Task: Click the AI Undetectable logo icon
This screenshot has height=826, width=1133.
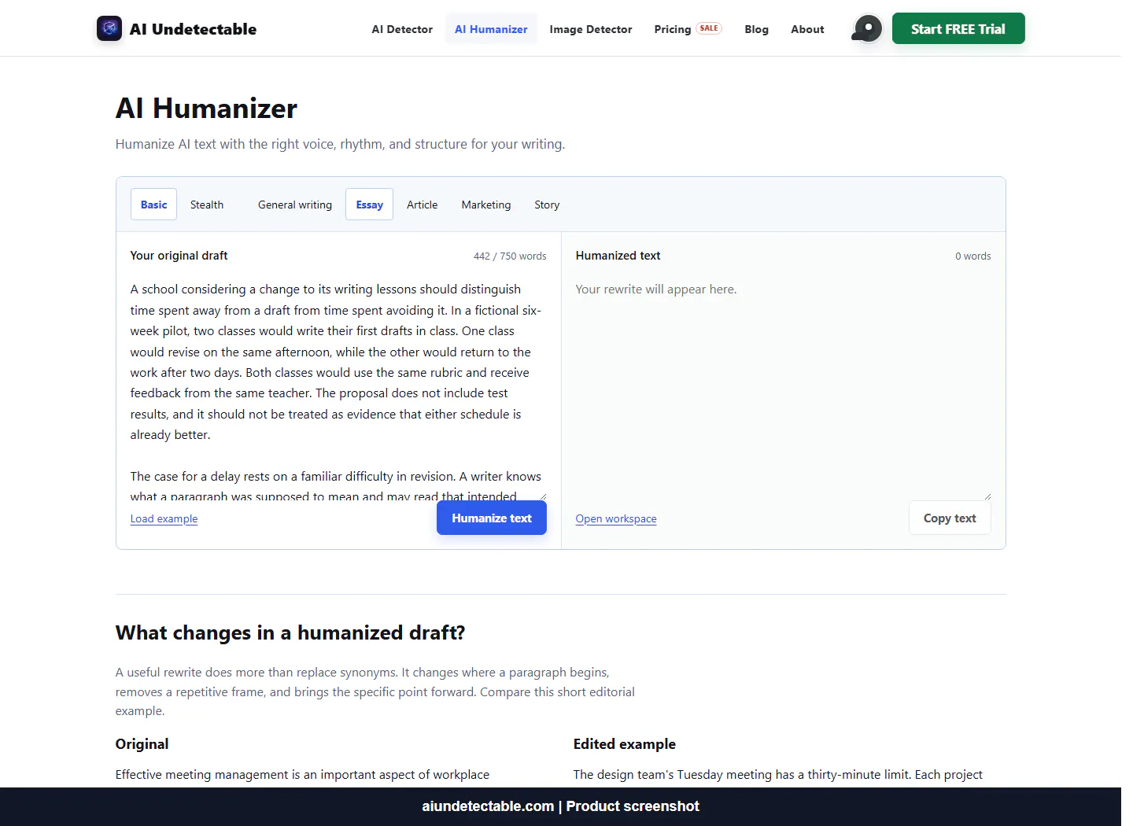Action: click(x=109, y=28)
